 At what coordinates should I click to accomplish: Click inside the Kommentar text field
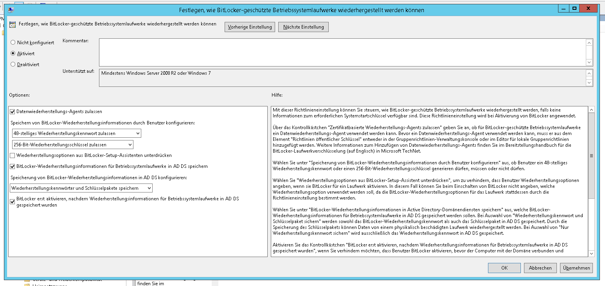pyautogui.click(x=342, y=52)
